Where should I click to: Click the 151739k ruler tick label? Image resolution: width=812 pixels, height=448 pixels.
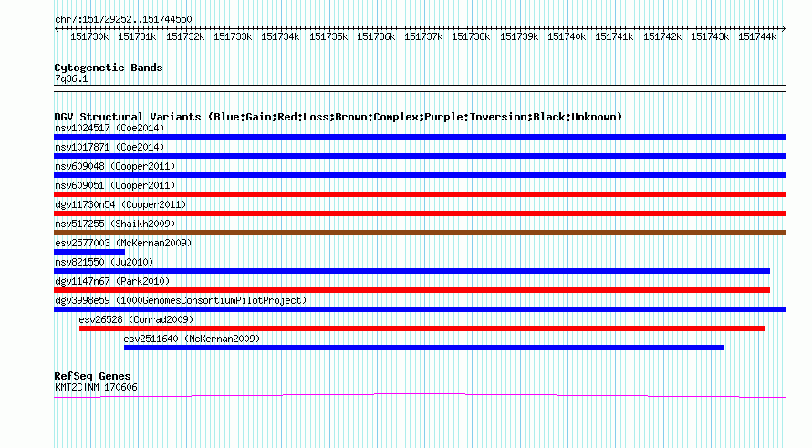coord(519,36)
